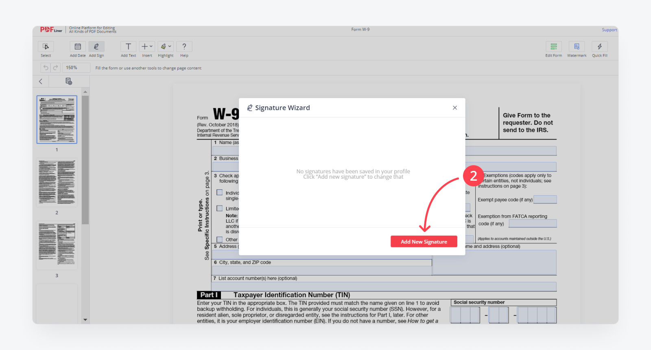This screenshot has width=651, height=350.
Task: Collapse the thumbnails sidebar with back chevron
Action: coord(41,81)
